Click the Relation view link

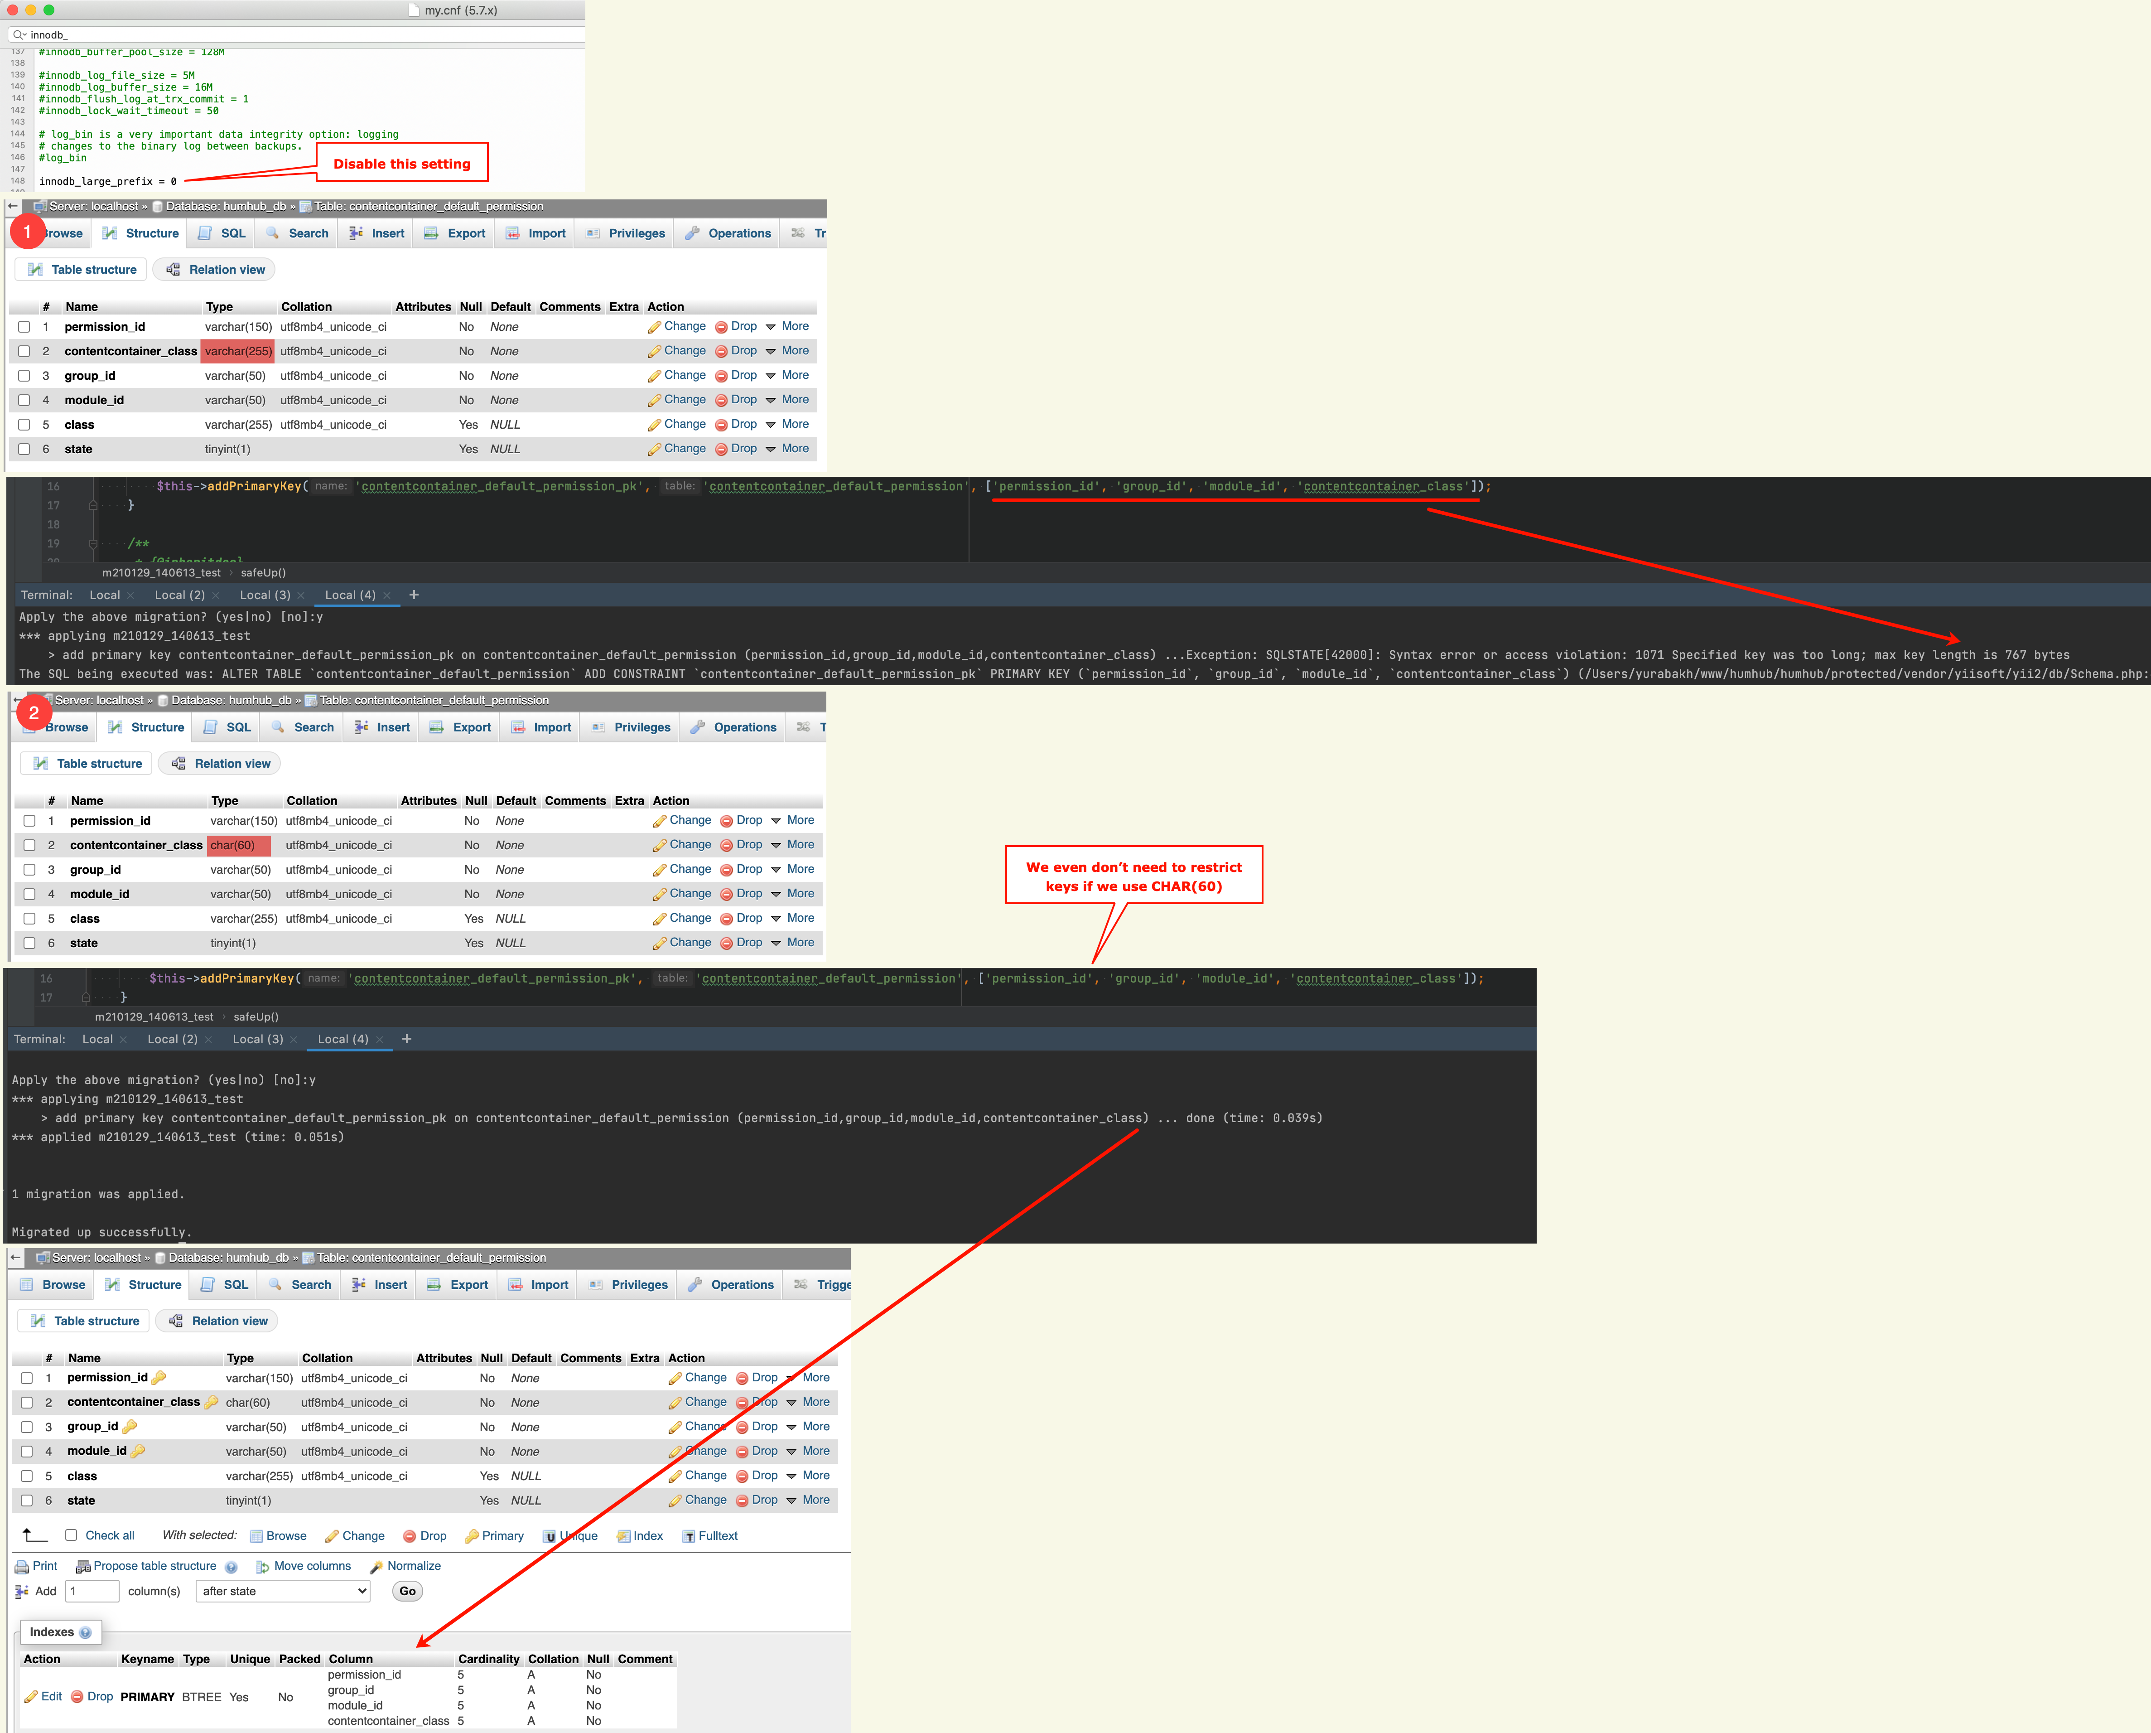click(225, 269)
